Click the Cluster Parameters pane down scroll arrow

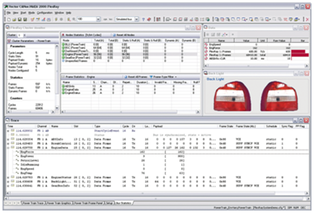point(57,108)
